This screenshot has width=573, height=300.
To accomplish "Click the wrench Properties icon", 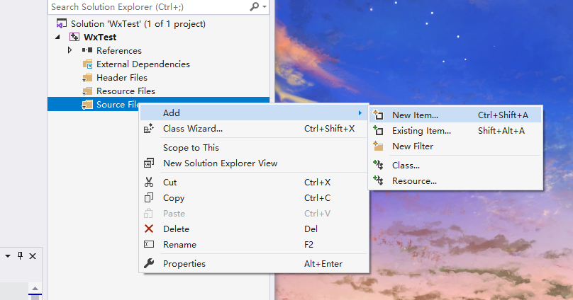I will coord(149,263).
